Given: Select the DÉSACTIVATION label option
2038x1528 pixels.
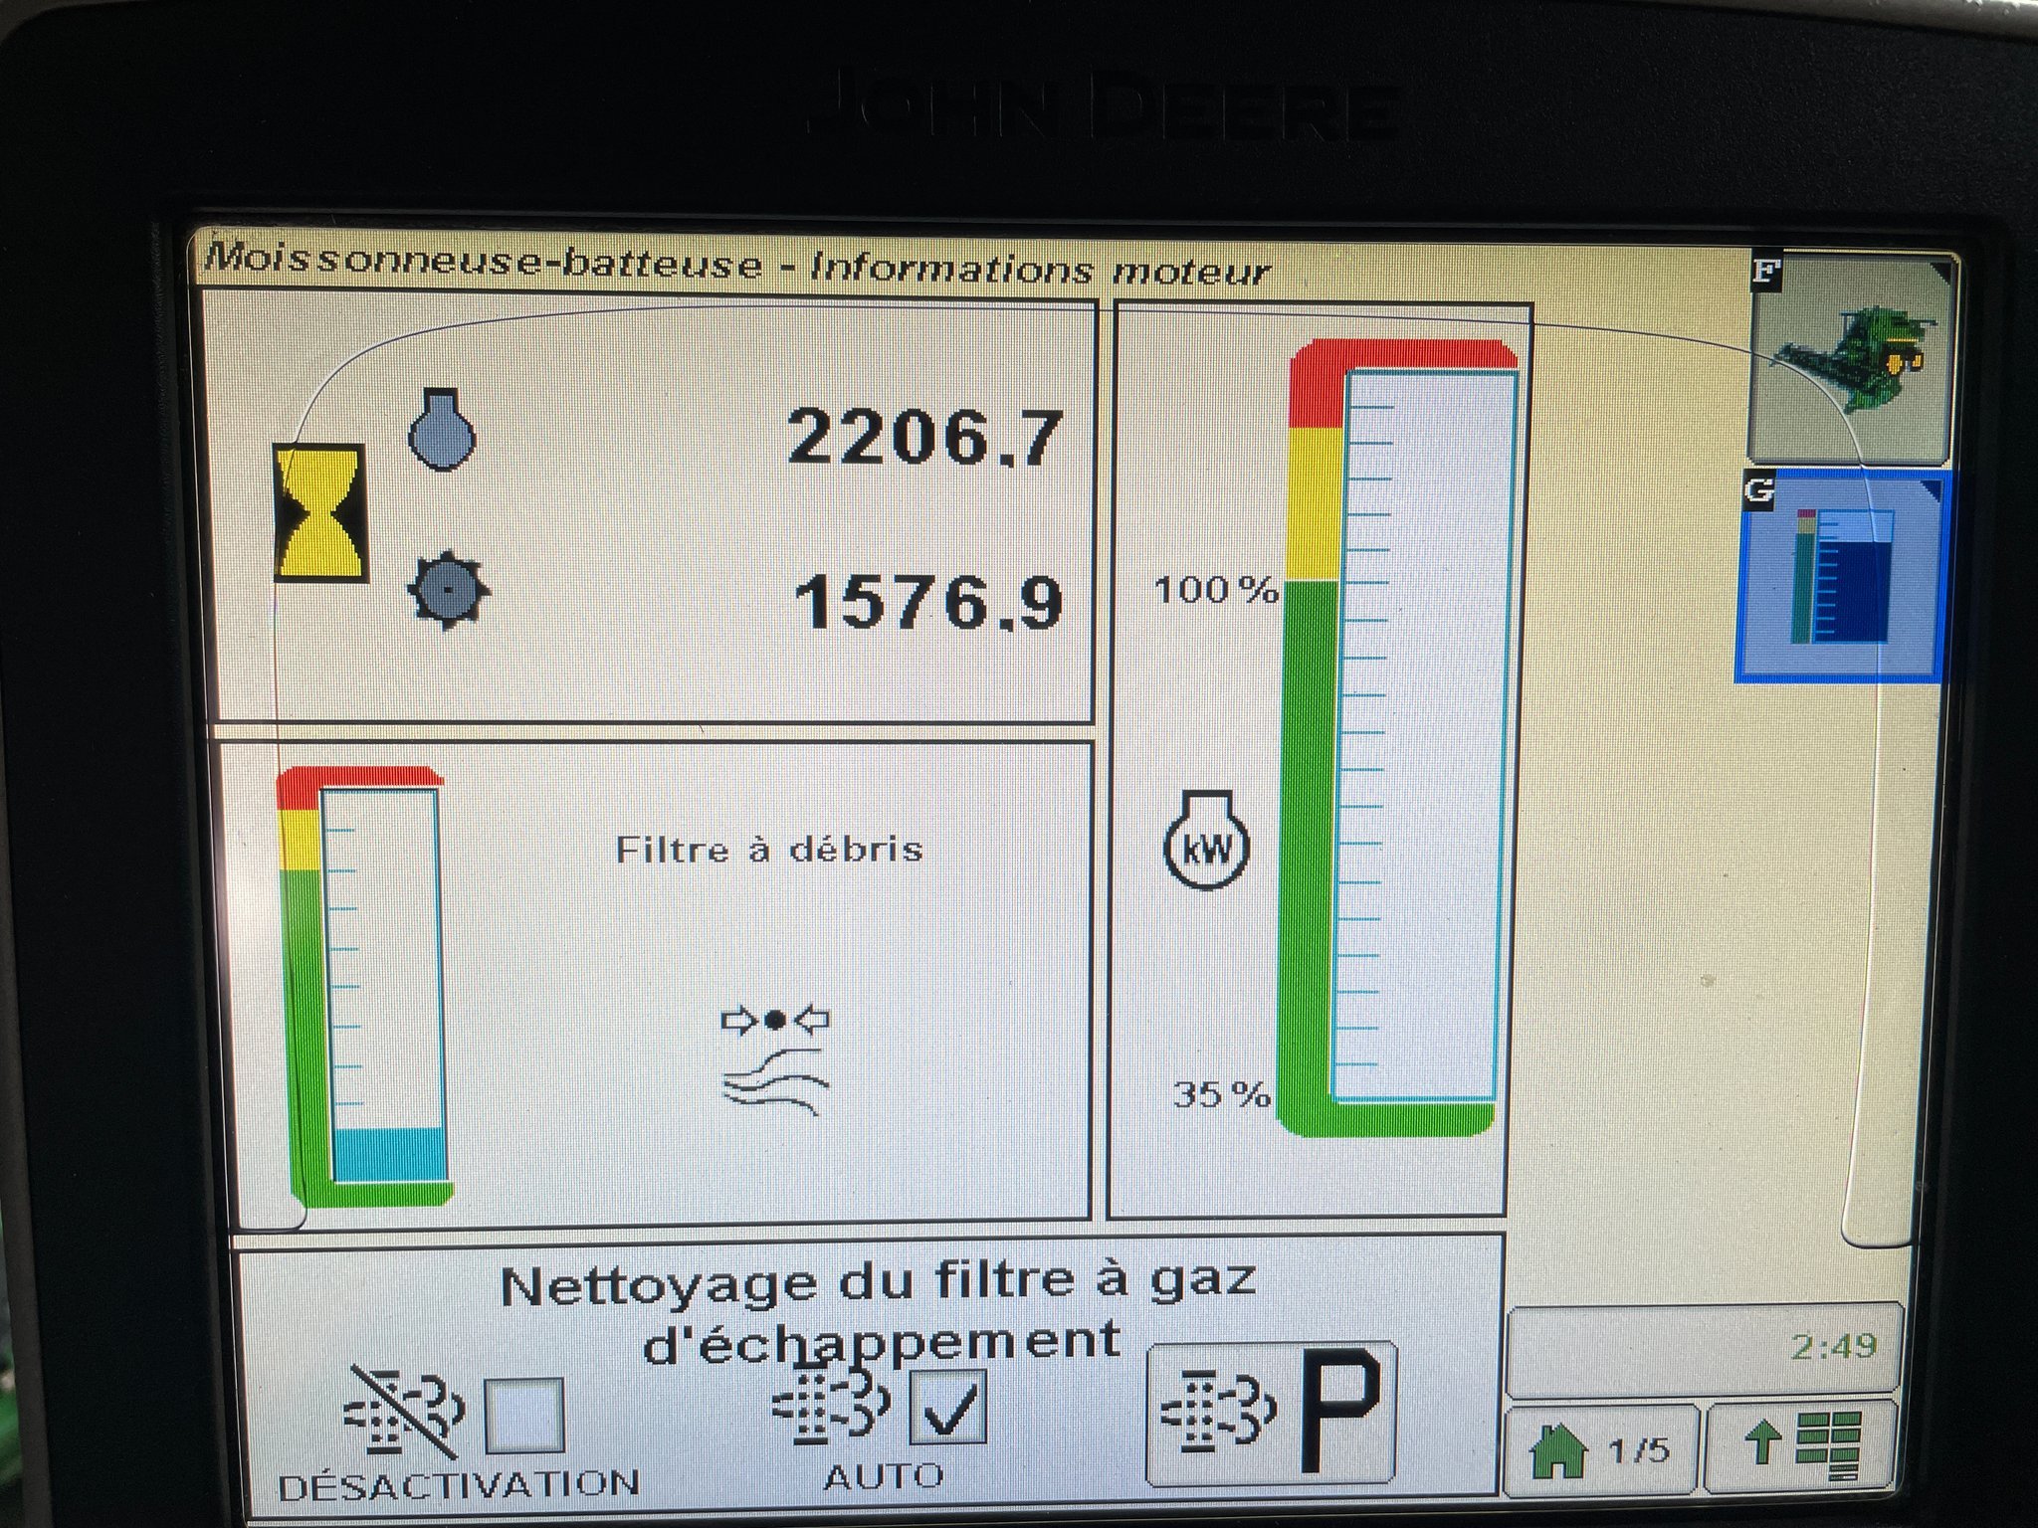Looking at the screenshot, I should click(x=459, y=1484).
